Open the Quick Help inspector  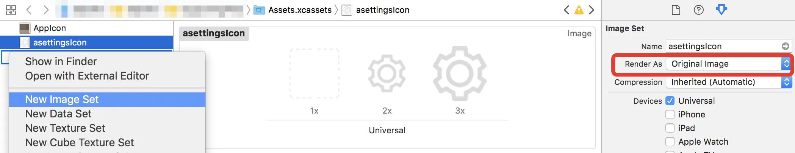[698, 10]
